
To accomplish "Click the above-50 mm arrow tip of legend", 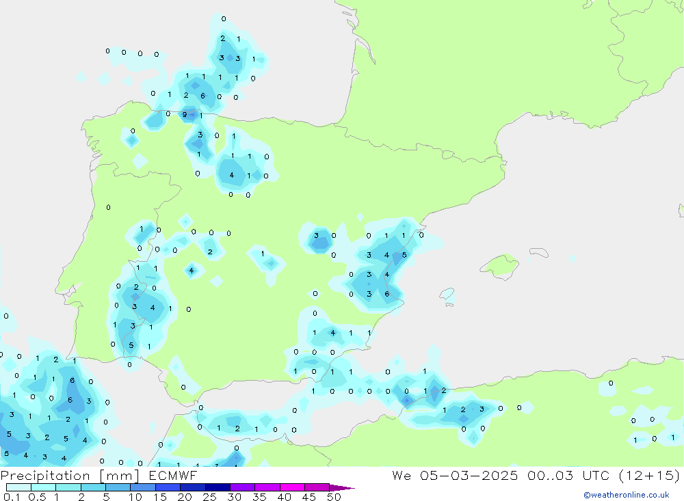I will pos(342,488).
